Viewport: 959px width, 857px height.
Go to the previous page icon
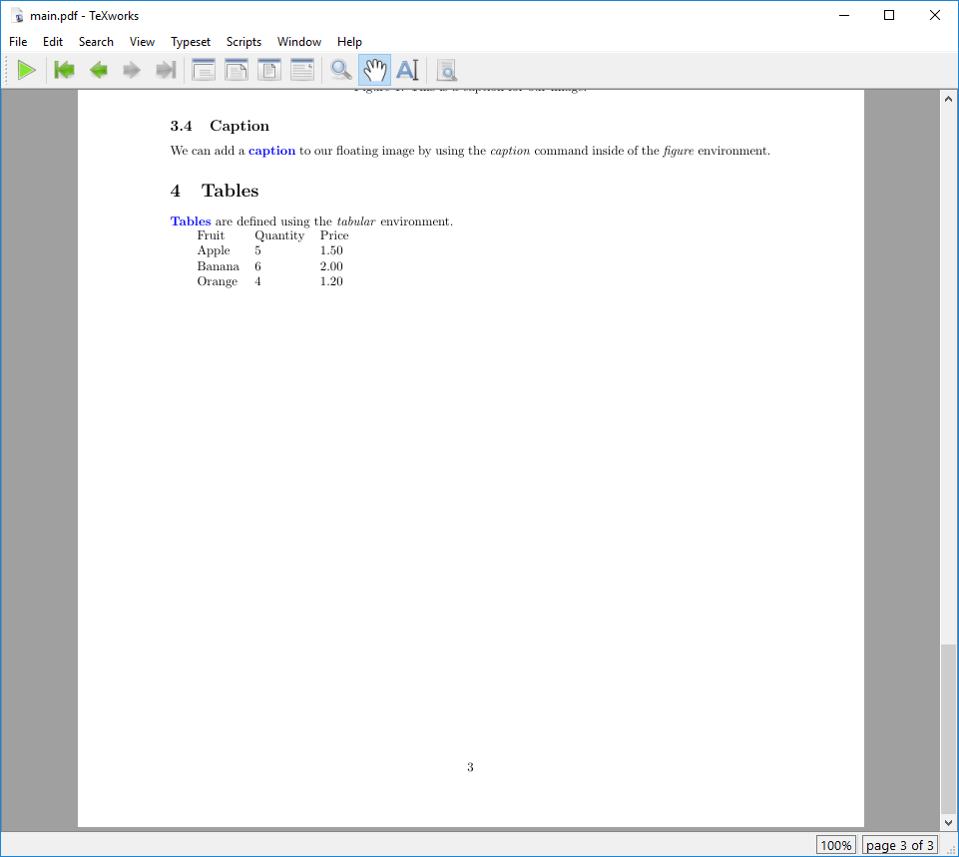(97, 70)
